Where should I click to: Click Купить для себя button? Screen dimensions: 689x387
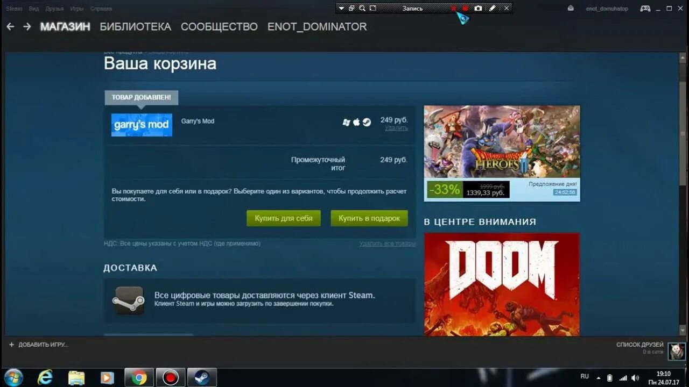pos(284,218)
